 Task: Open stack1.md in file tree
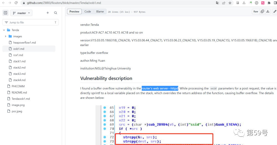19,61
